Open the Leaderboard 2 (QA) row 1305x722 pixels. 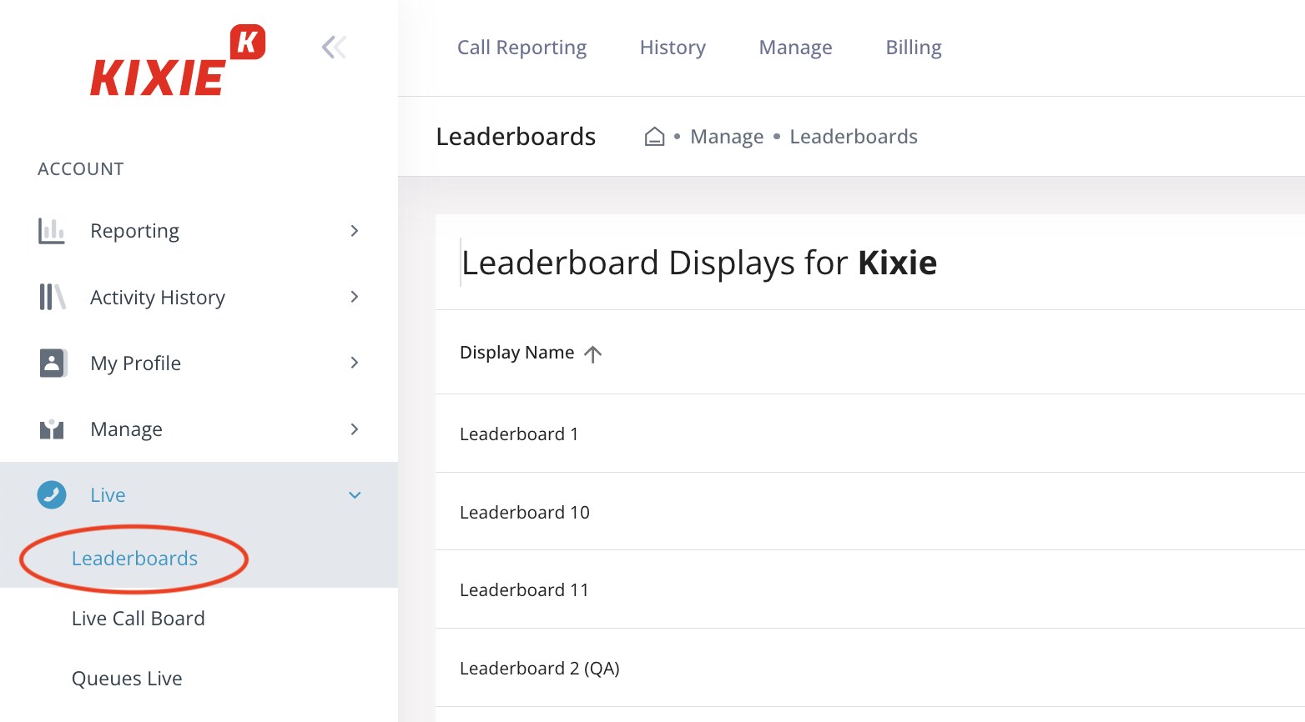point(870,668)
